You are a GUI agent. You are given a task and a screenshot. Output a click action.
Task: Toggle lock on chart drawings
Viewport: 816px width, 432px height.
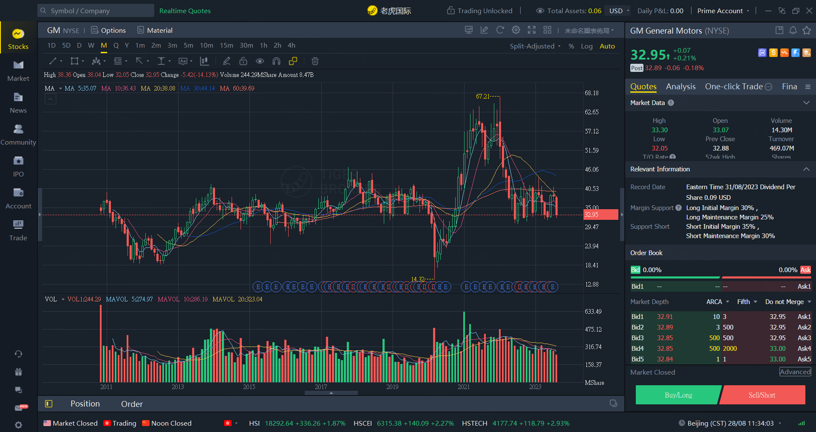click(x=243, y=61)
